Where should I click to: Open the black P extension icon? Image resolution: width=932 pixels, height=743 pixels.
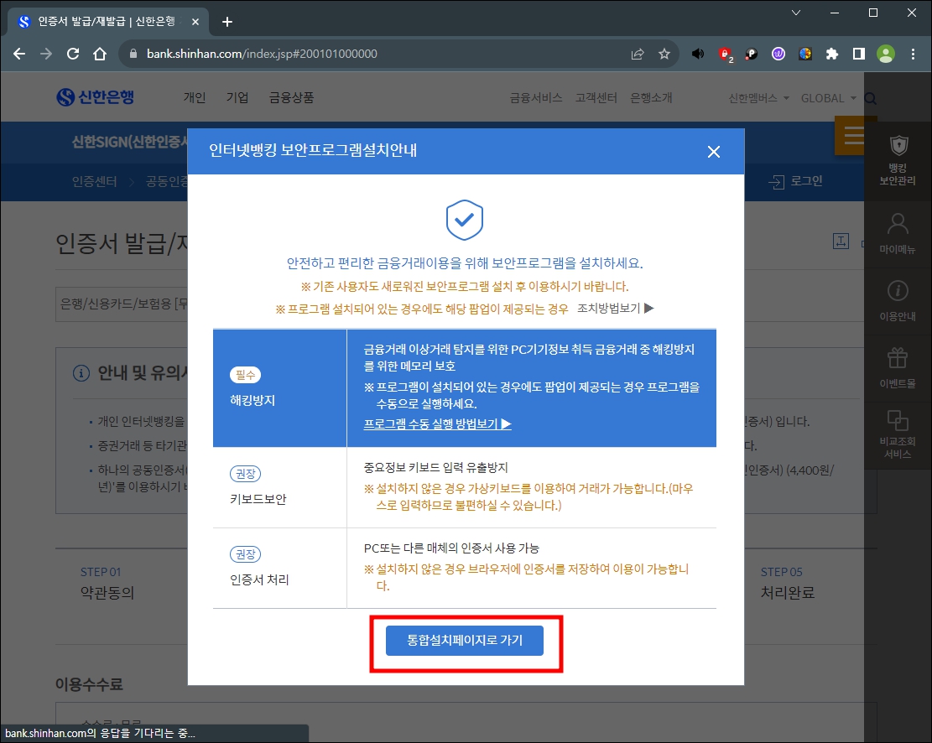[752, 55]
